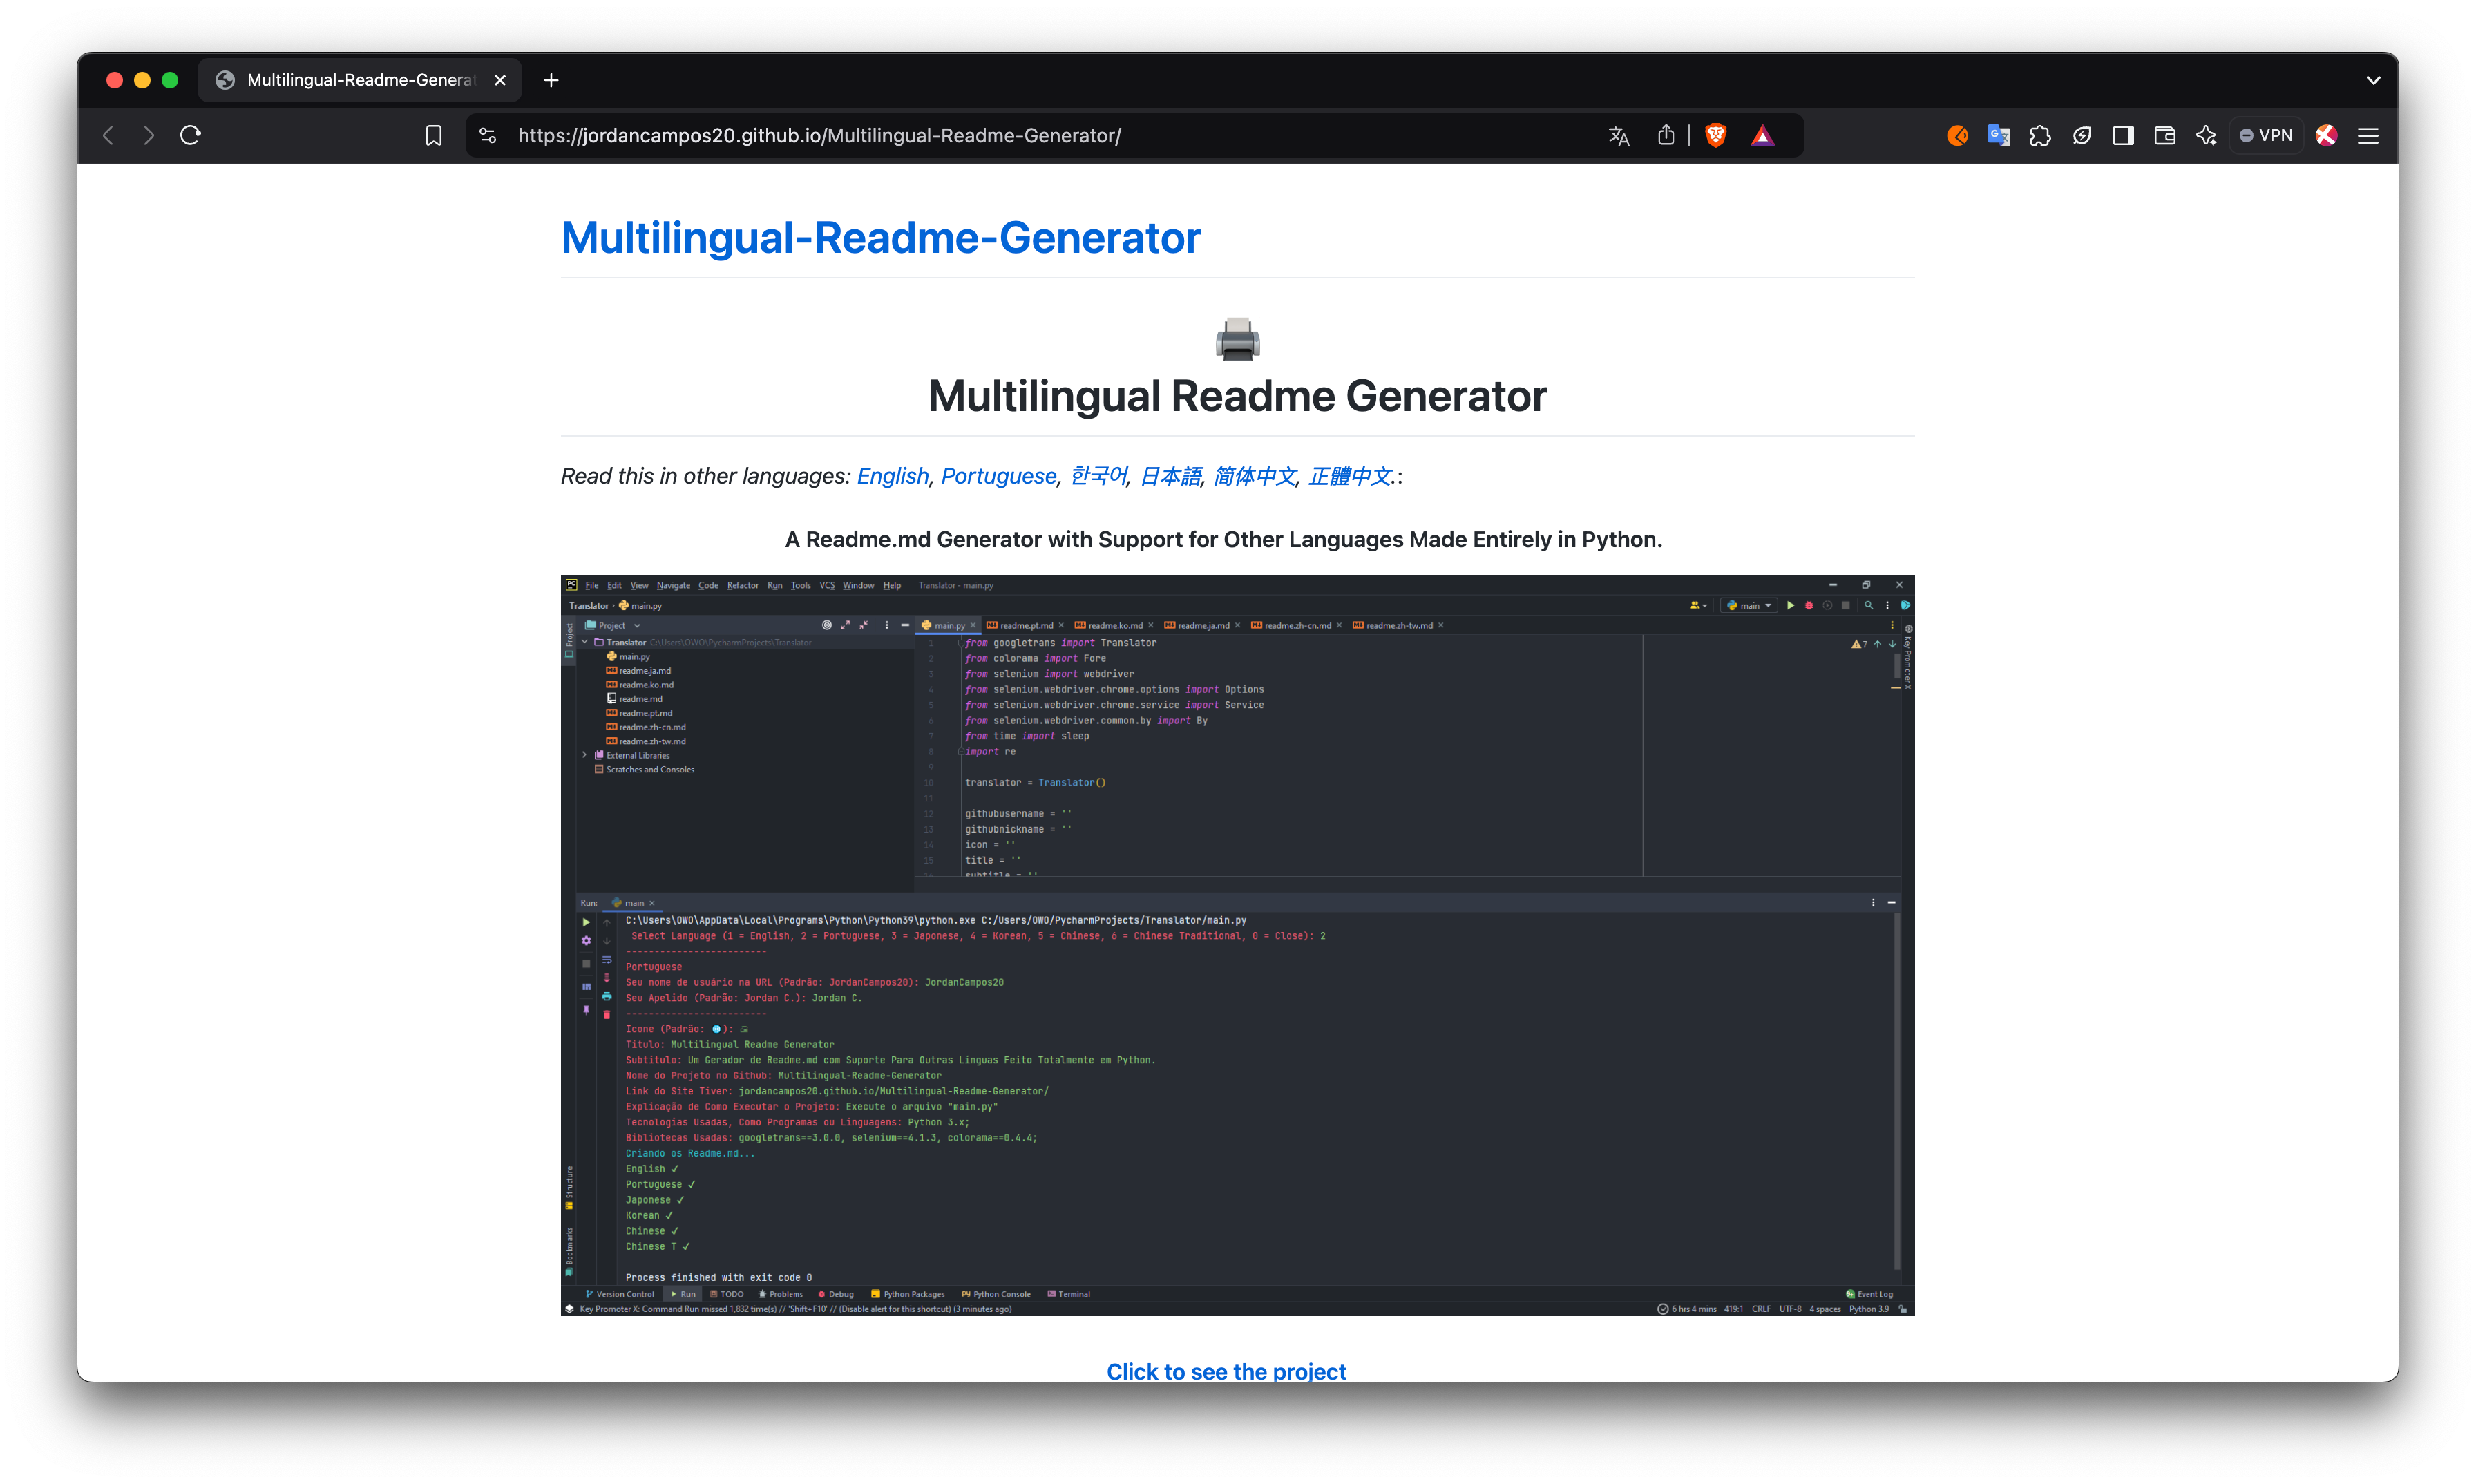The width and height of the screenshot is (2476, 1484).
Task: Toggle the Brave VPN button
Action: coord(2266,136)
